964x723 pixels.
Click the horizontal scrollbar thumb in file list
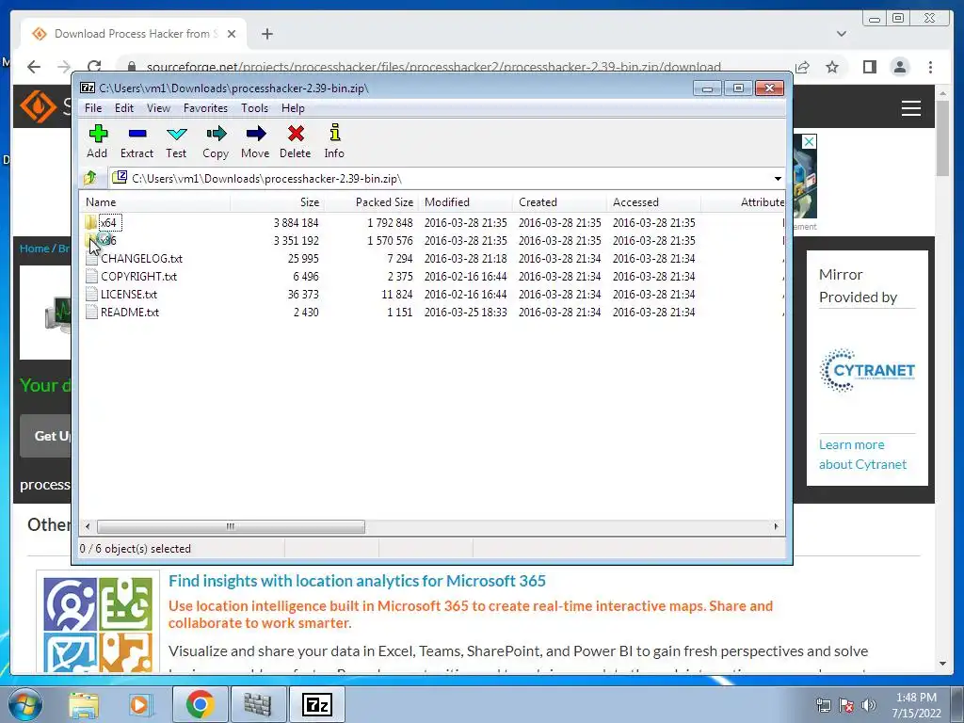231,527
